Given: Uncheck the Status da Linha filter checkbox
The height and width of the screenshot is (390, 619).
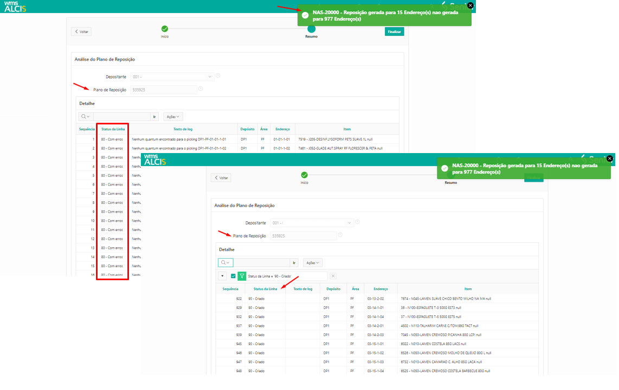Looking at the screenshot, I should [233, 276].
